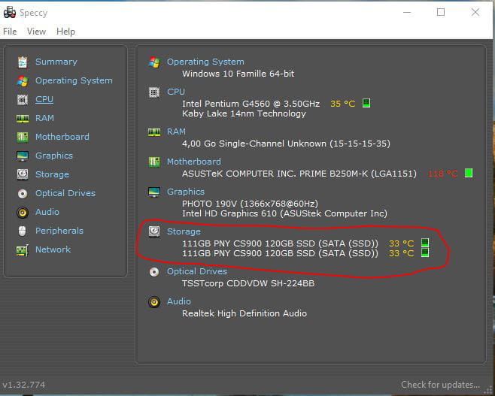This screenshot has width=495, height=396.
Task: Click first SSD temperature indicator icon
Action: [425, 243]
